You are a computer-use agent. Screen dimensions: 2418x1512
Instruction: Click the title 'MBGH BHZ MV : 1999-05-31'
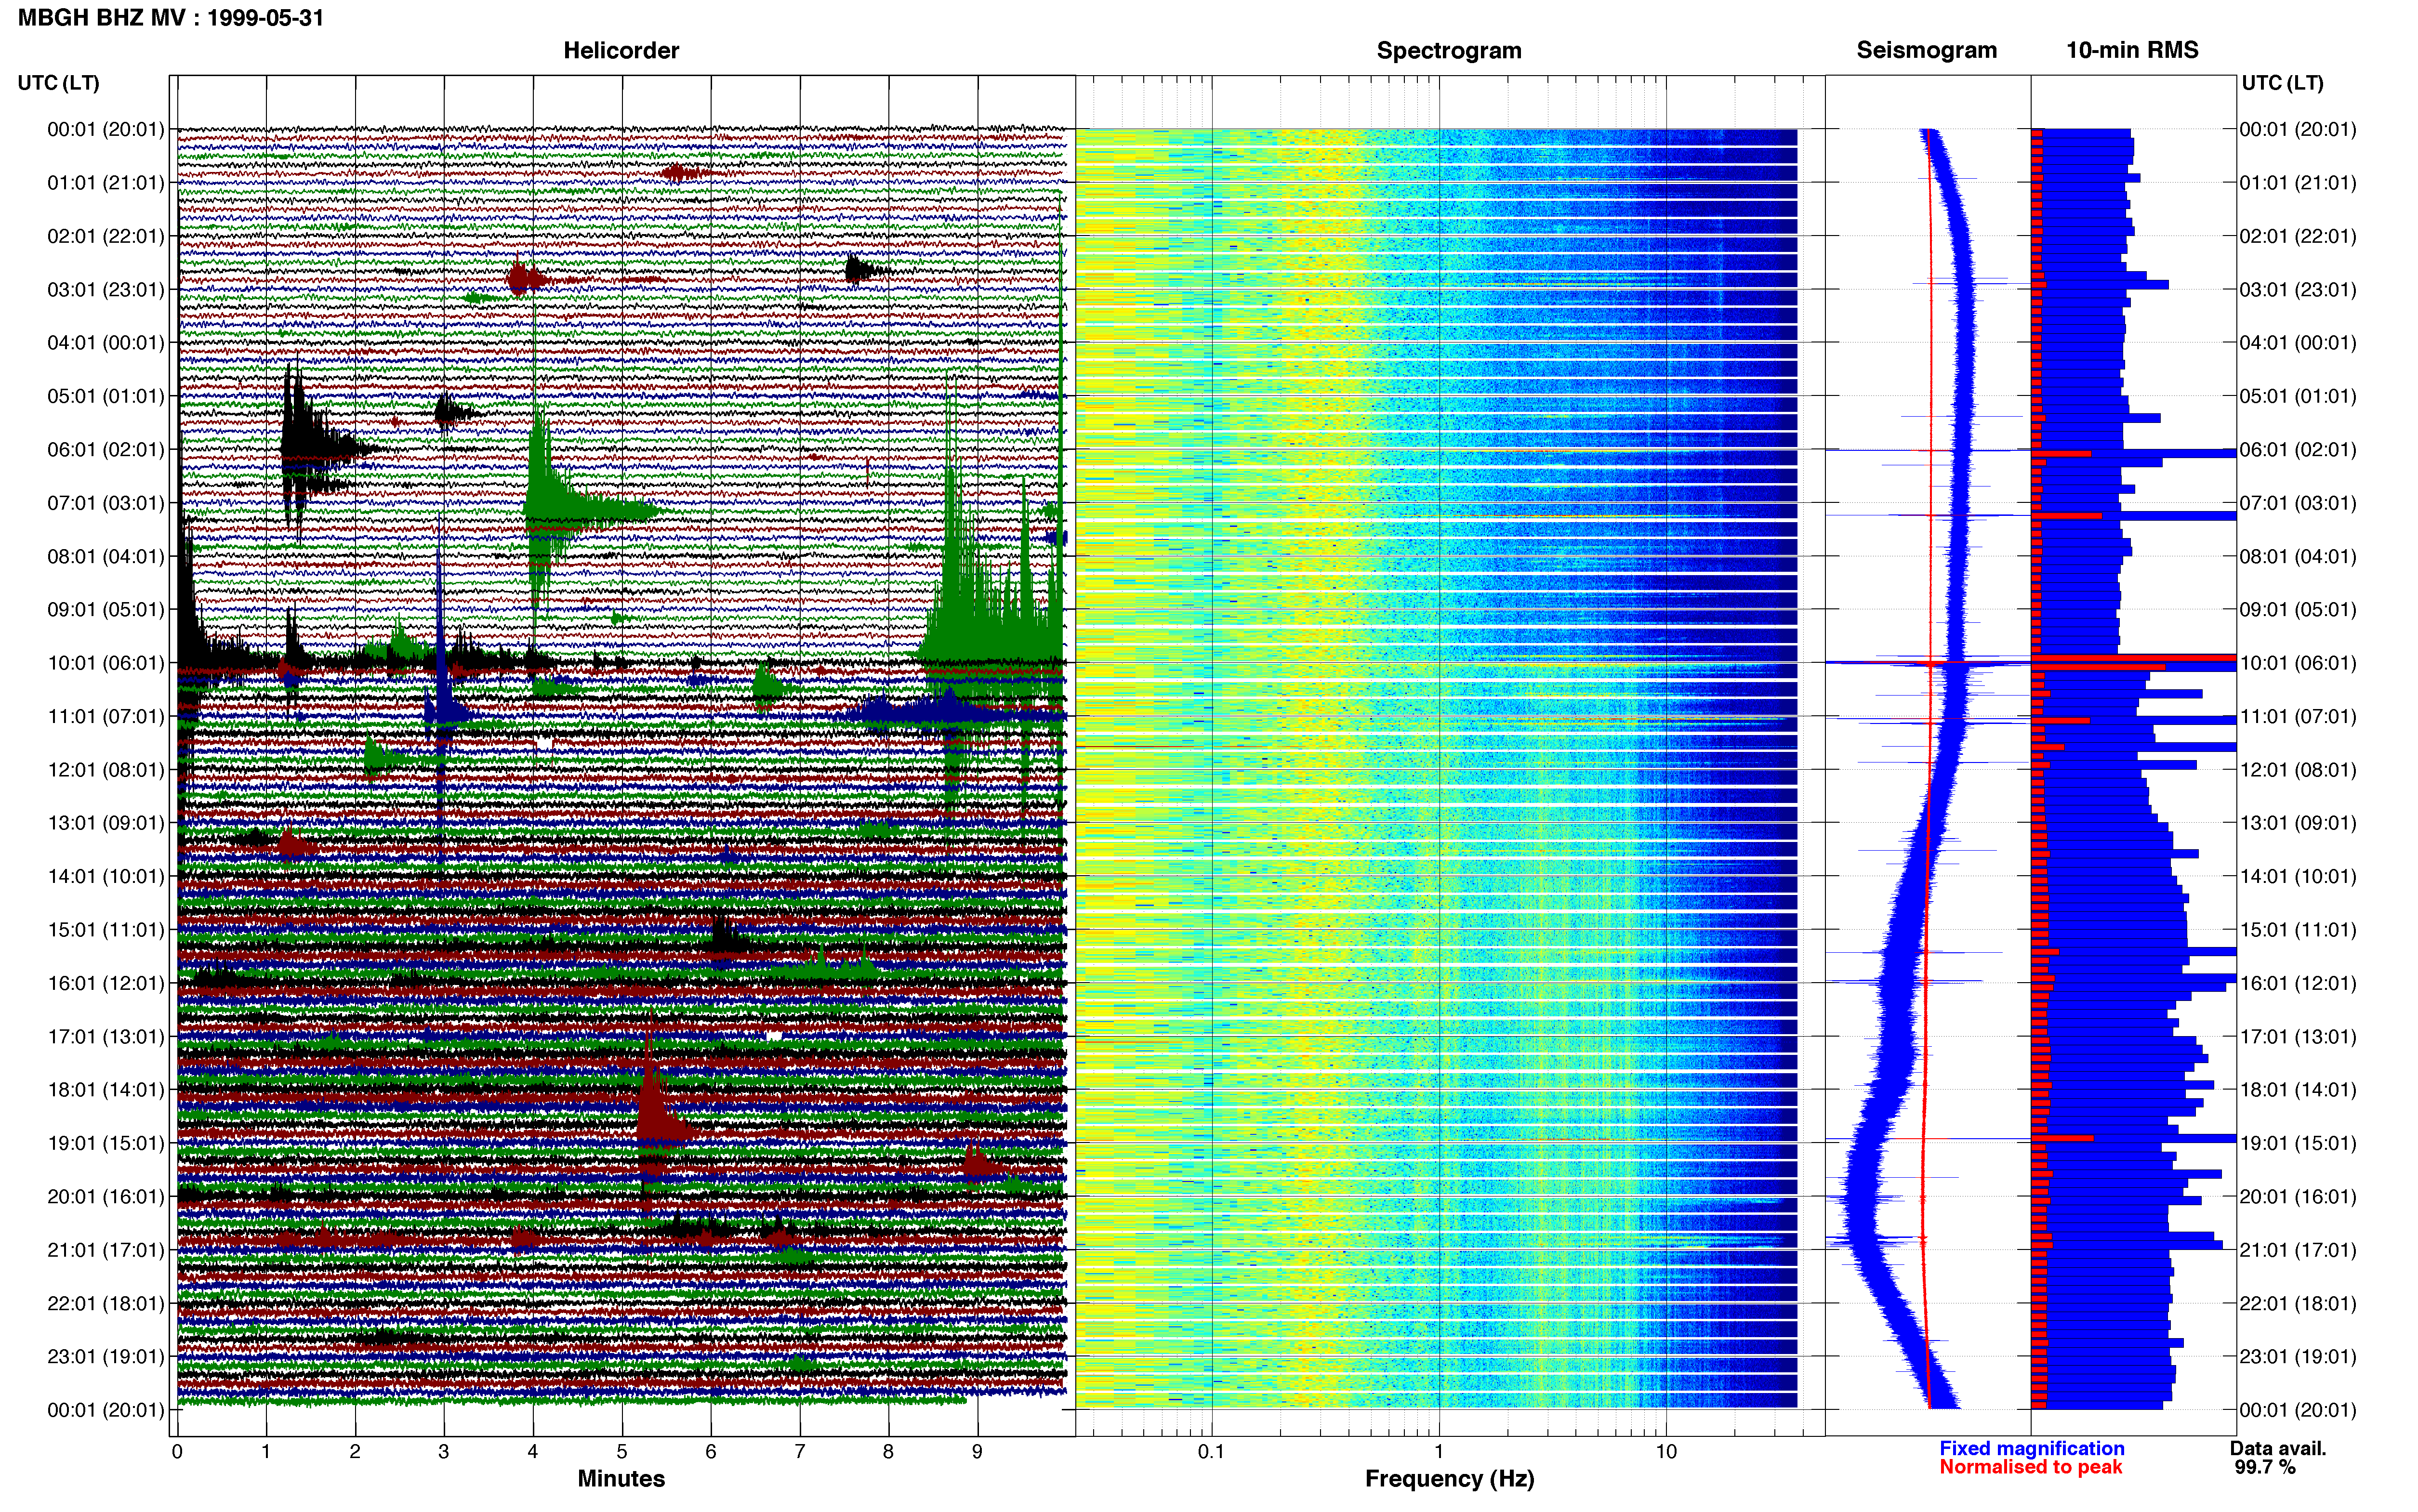point(171,18)
